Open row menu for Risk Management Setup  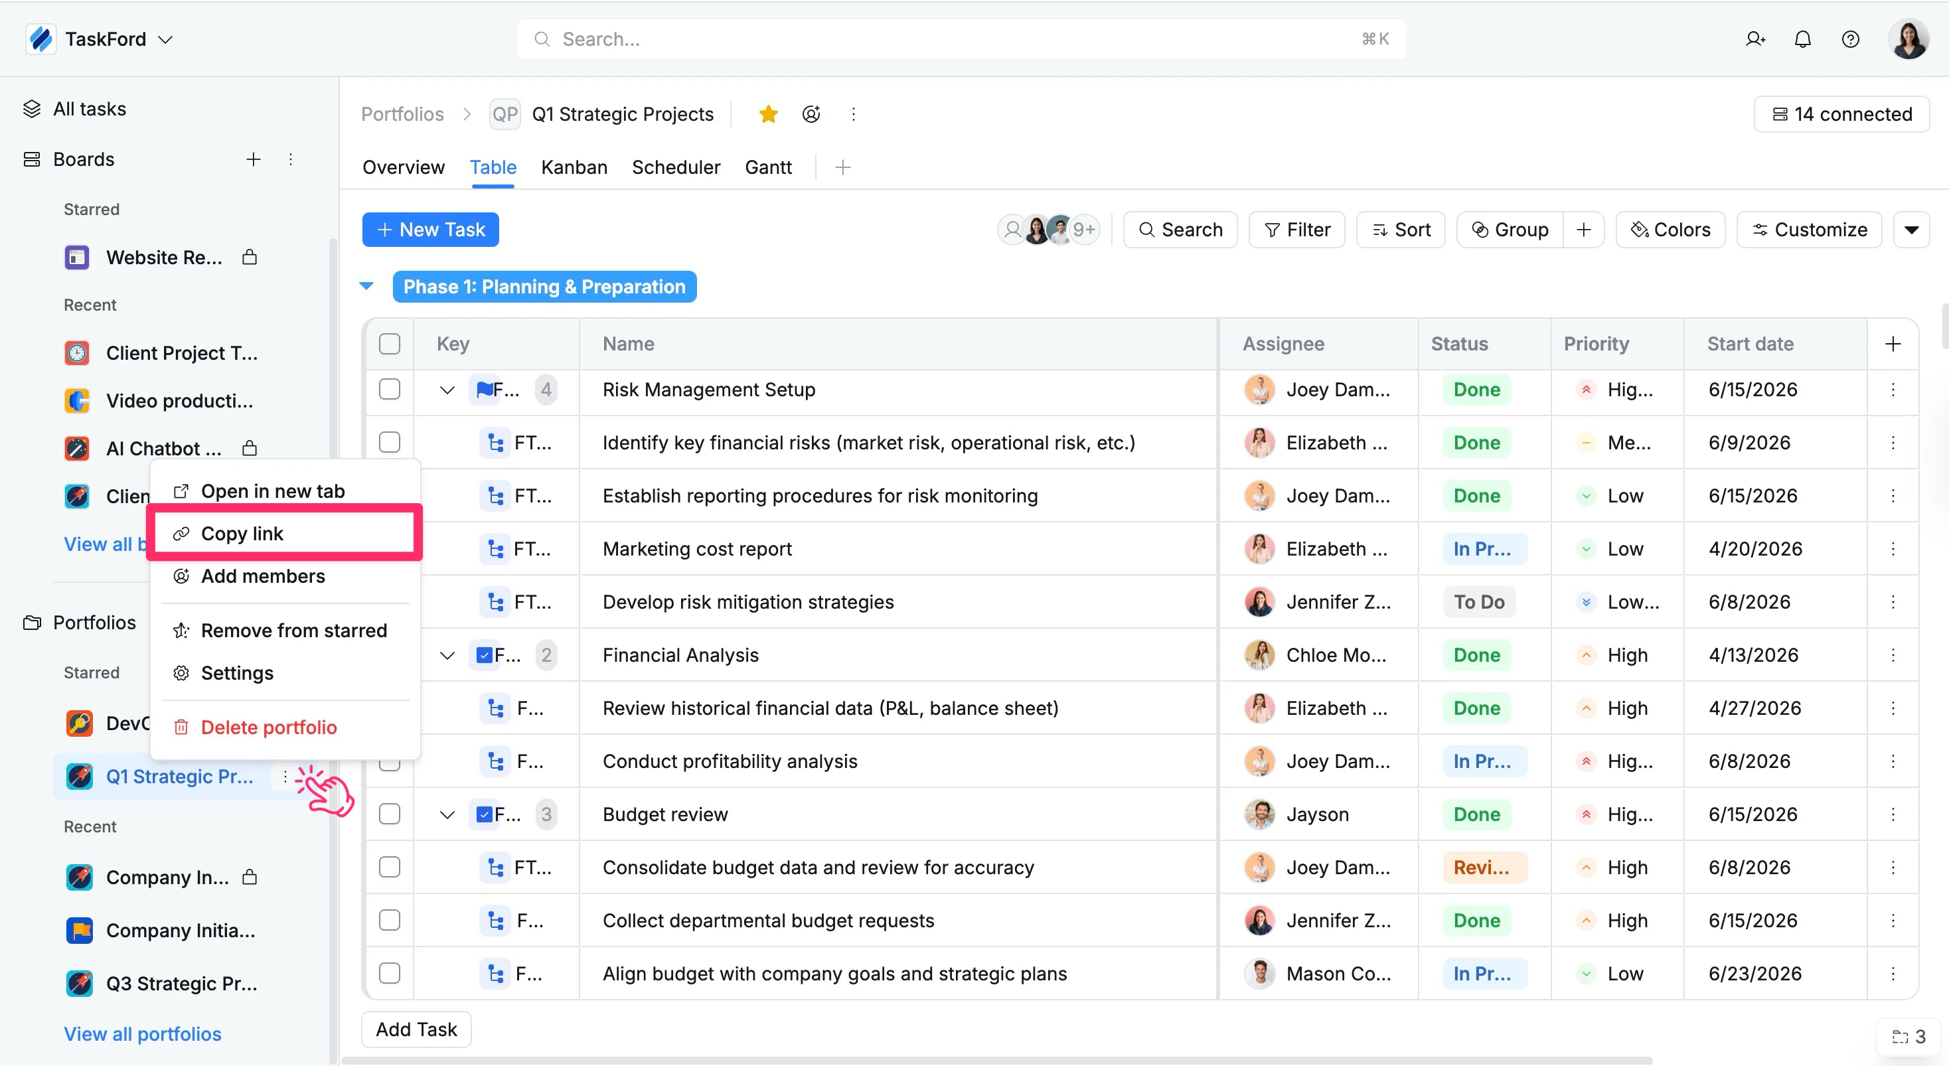point(1893,390)
